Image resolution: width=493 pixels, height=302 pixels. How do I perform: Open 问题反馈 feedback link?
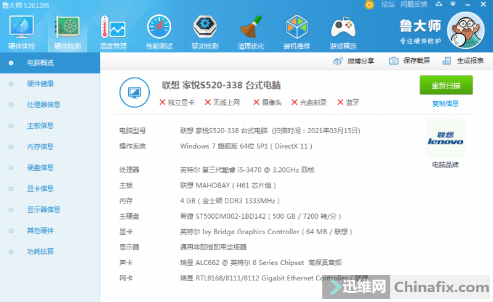coord(414,4)
